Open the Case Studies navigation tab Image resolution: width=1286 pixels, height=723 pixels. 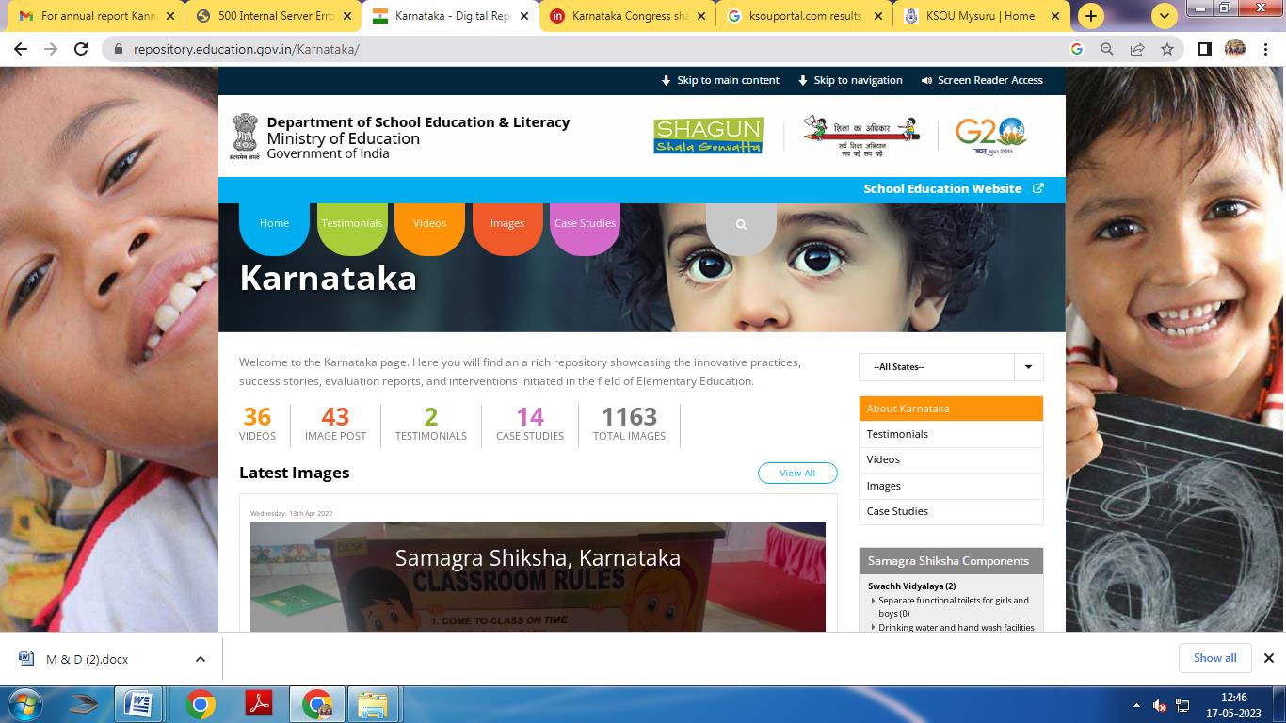[x=585, y=224]
